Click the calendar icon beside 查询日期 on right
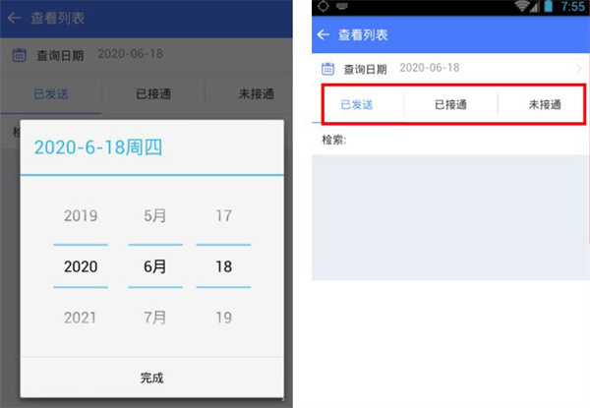Screen dimensions: 590x408 pyautogui.click(x=327, y=69)
